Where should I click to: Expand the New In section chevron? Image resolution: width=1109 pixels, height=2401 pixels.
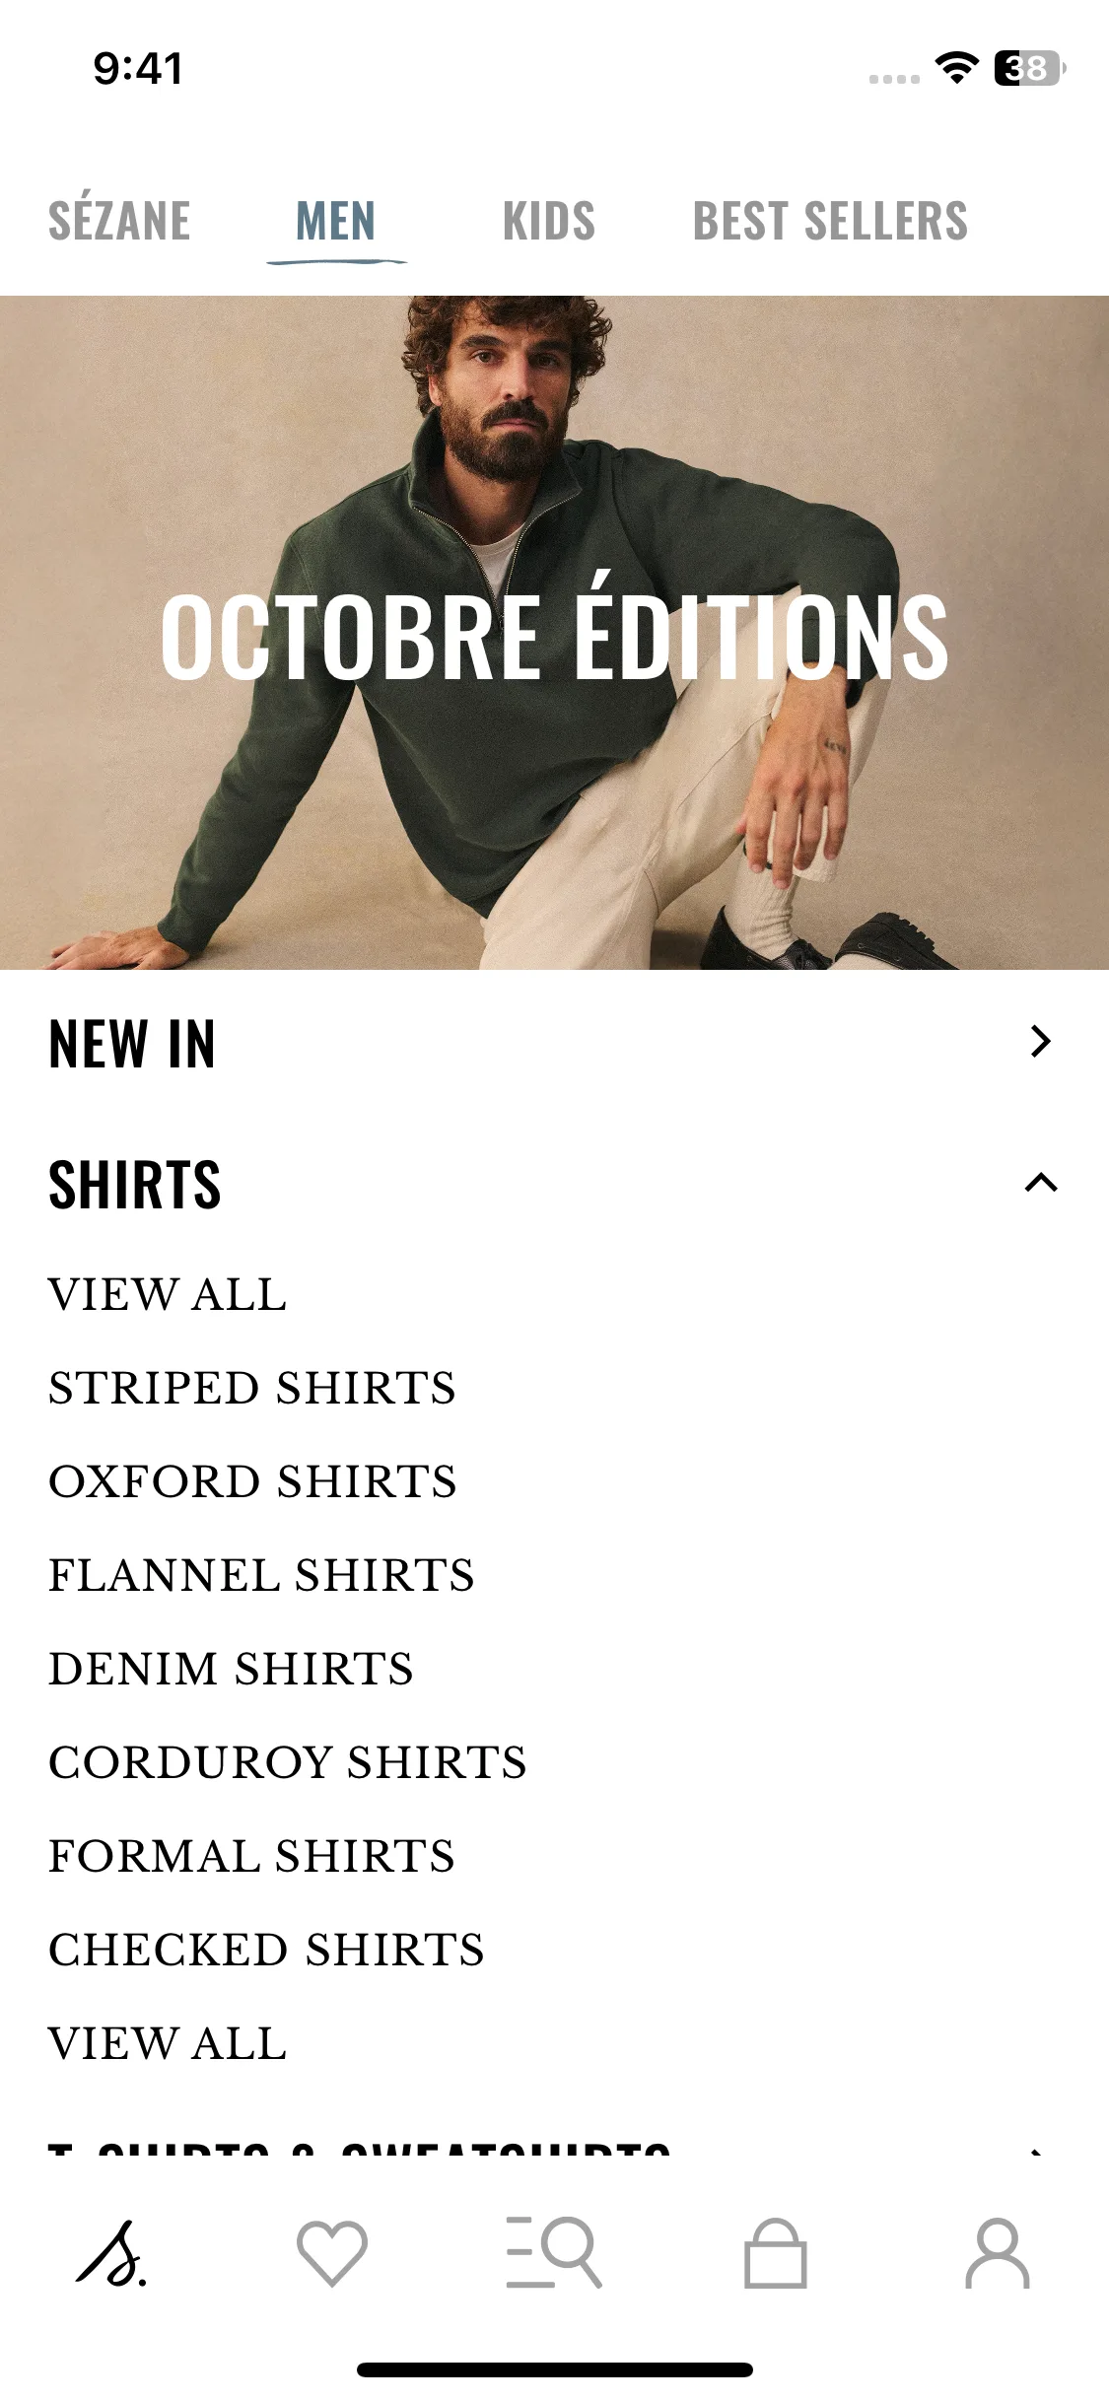click(x=1040, y=1042)
